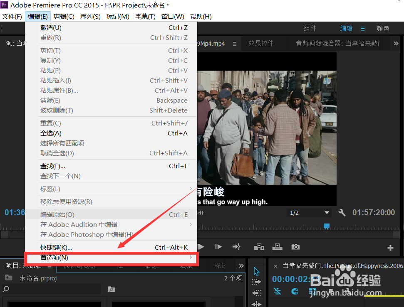
Task: Switch to the 颜色 workspace
Action: click(x=383, y=29)
